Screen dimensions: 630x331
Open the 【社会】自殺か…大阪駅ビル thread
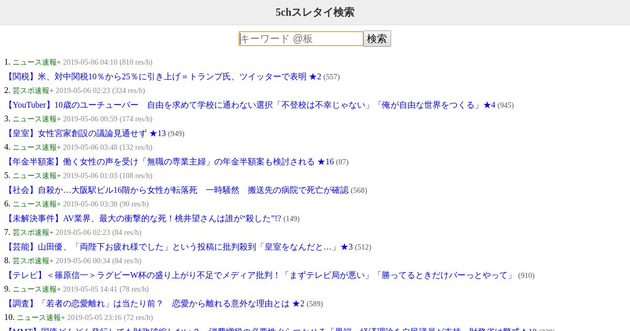click(176, 190)
